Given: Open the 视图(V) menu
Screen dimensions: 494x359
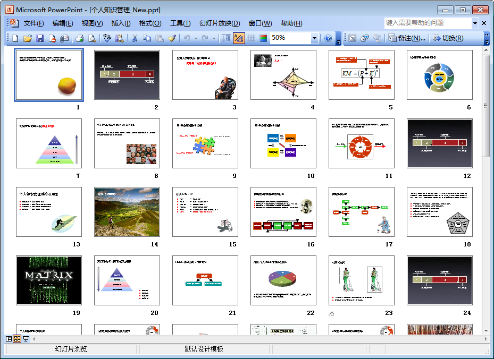Looking at the screenshot, I should (x=92, y=23).
